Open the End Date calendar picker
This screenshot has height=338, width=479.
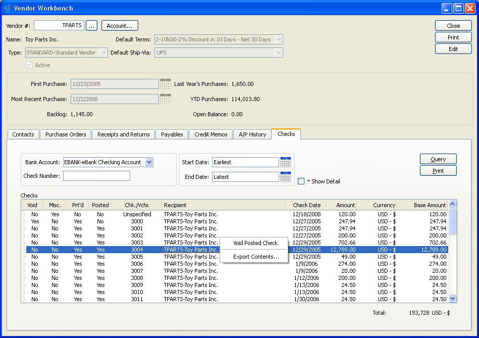(286, 177)
